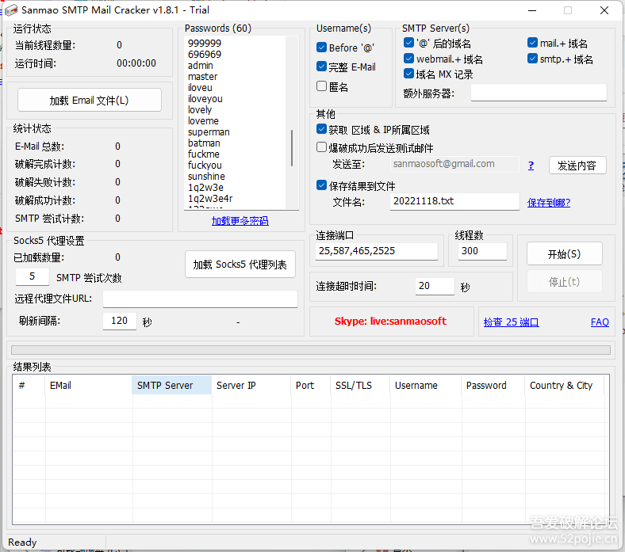The height and width of the screenshot is (552, 625).
Task: Click the 保存到哪? link
Action: [549, 203]
